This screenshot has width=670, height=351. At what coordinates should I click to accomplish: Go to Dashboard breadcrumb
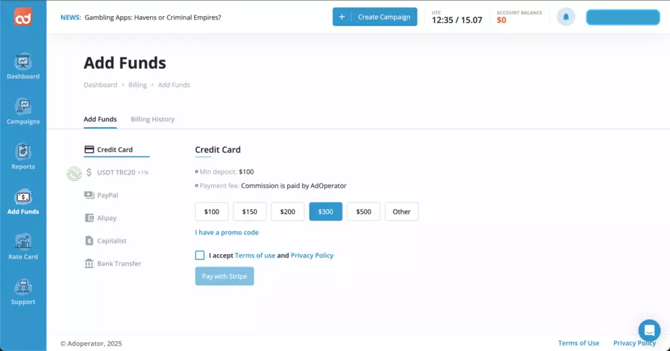click(x=100, y=85)
